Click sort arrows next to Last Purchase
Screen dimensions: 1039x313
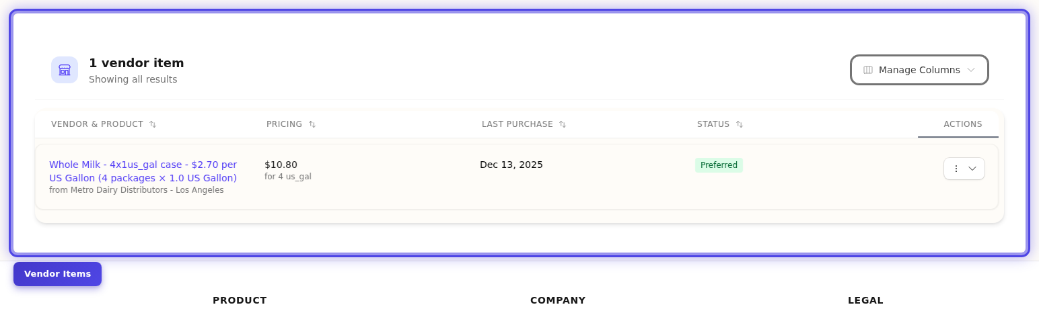pyautogui.click(x=563, y=124)
